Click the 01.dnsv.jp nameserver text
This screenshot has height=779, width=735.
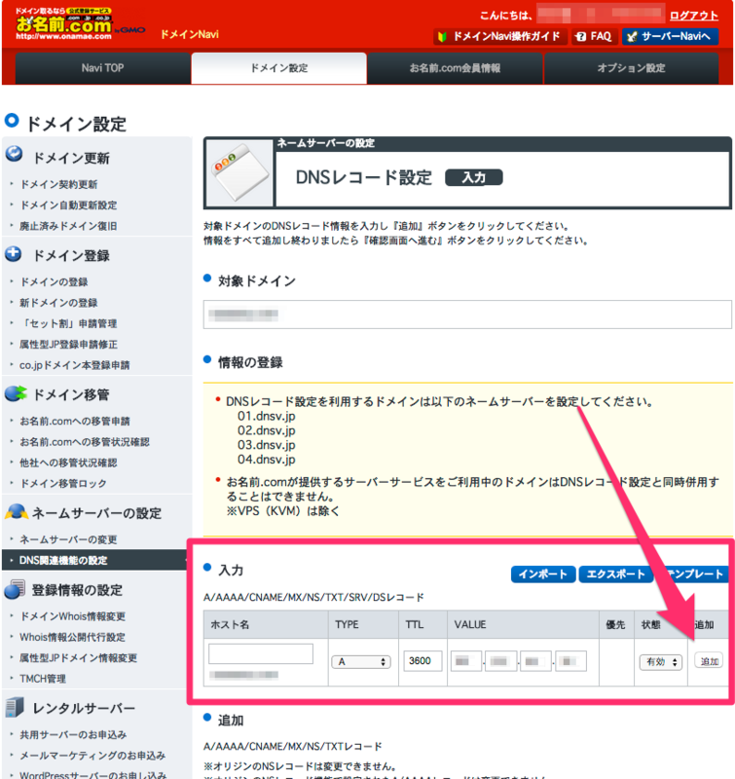[266, 416]
